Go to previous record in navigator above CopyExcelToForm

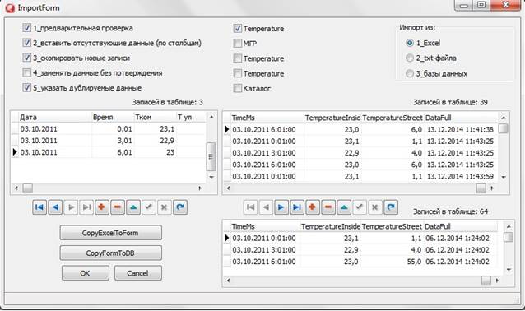tap(55, 207)
